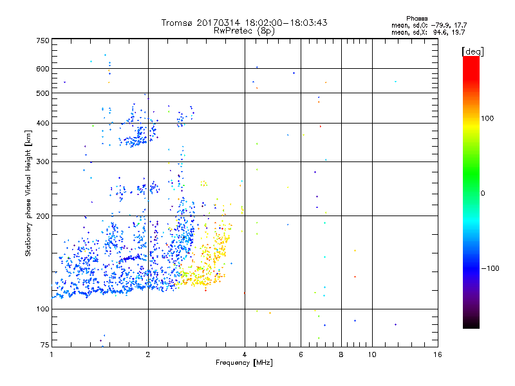Viewport: 515px width, 386px height.
Task: Click the y-axis tick label '600'
Action: (43, 69)
